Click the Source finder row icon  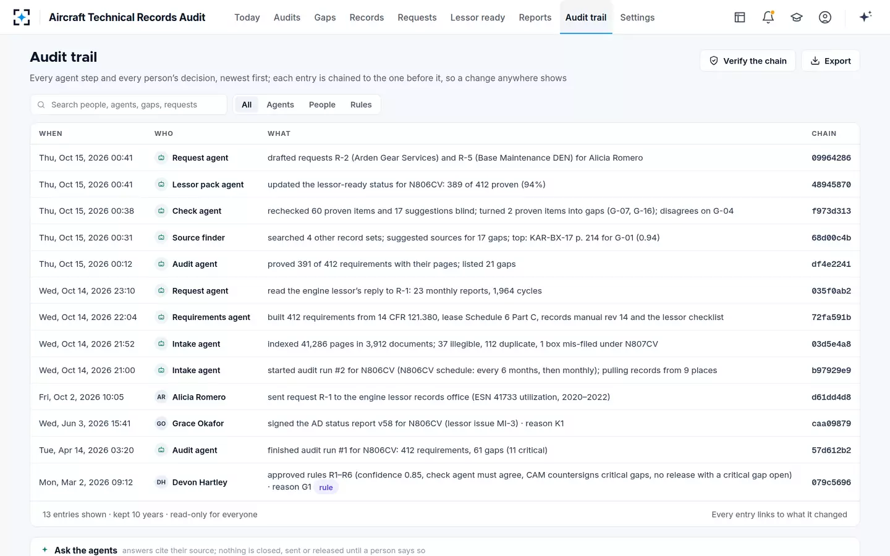pos(161,237)
